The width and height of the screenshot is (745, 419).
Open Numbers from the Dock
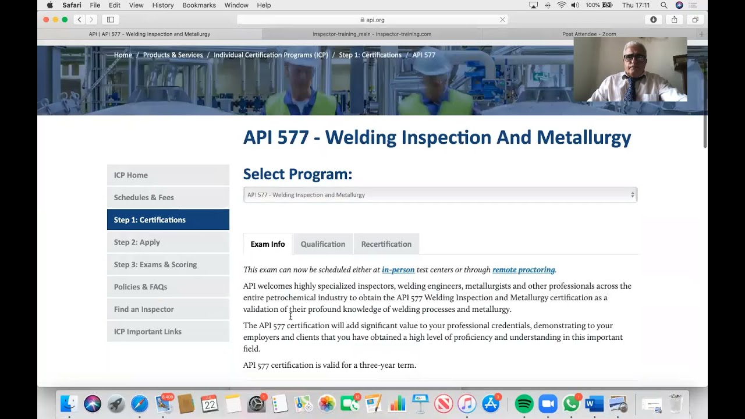(x=397, y=403)
